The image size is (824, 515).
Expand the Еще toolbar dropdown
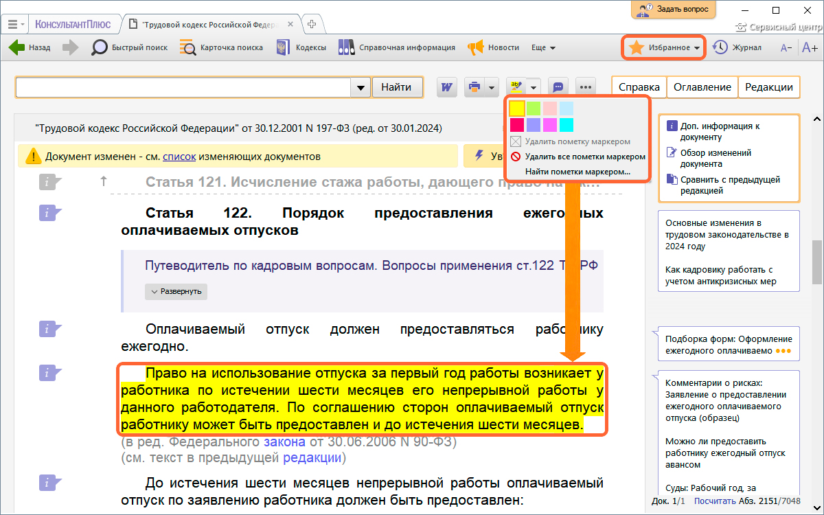[543, 48]
